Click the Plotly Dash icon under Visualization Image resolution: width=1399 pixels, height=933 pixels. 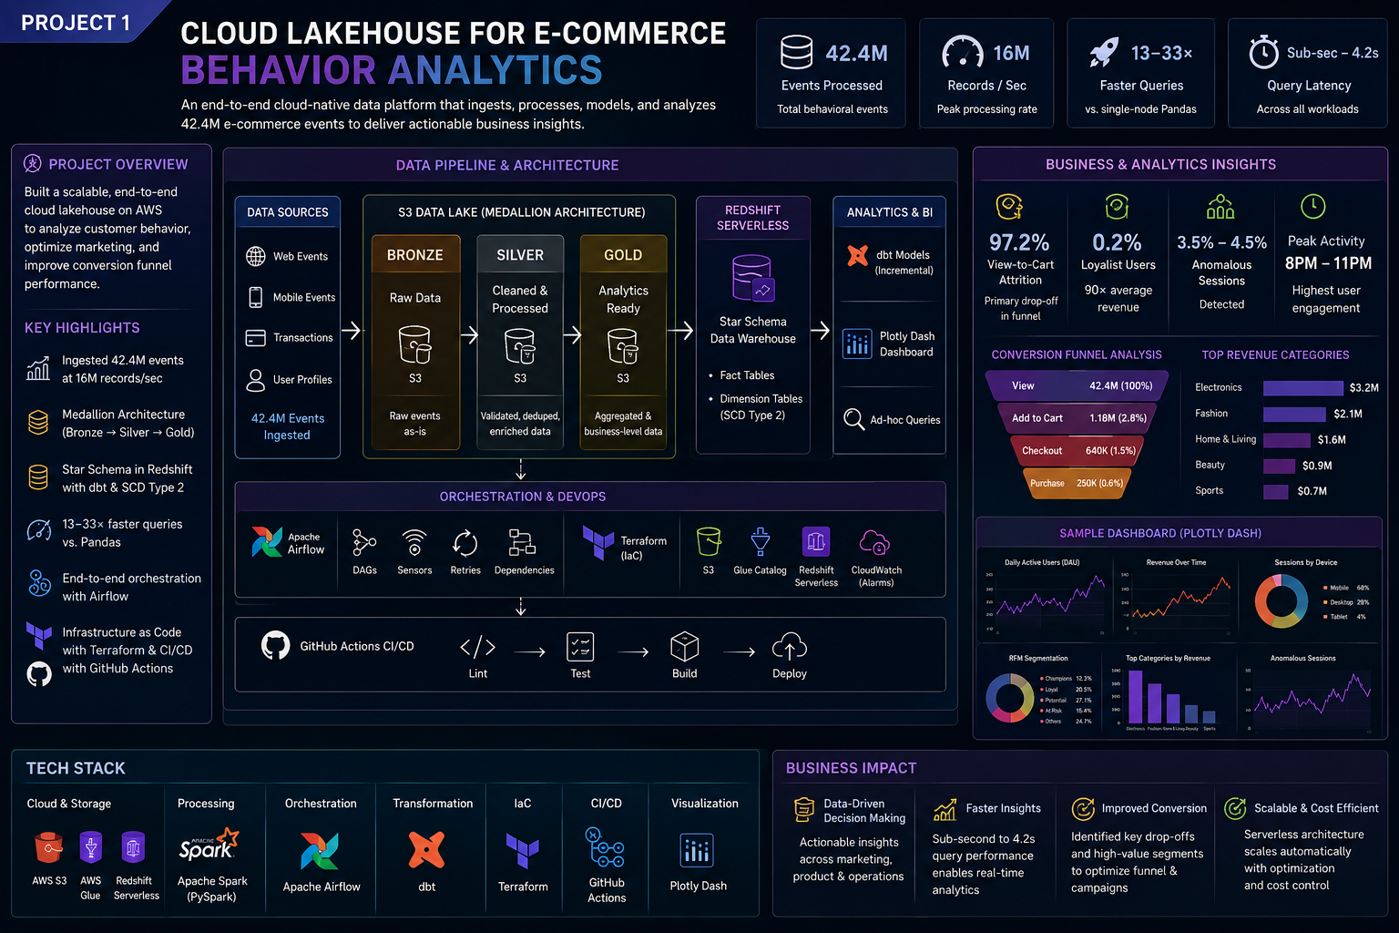[x=698, y=850]
